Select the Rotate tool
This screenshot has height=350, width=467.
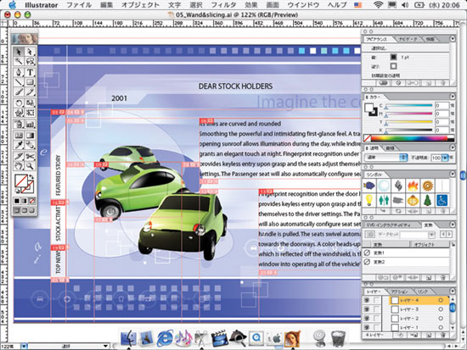19,103
